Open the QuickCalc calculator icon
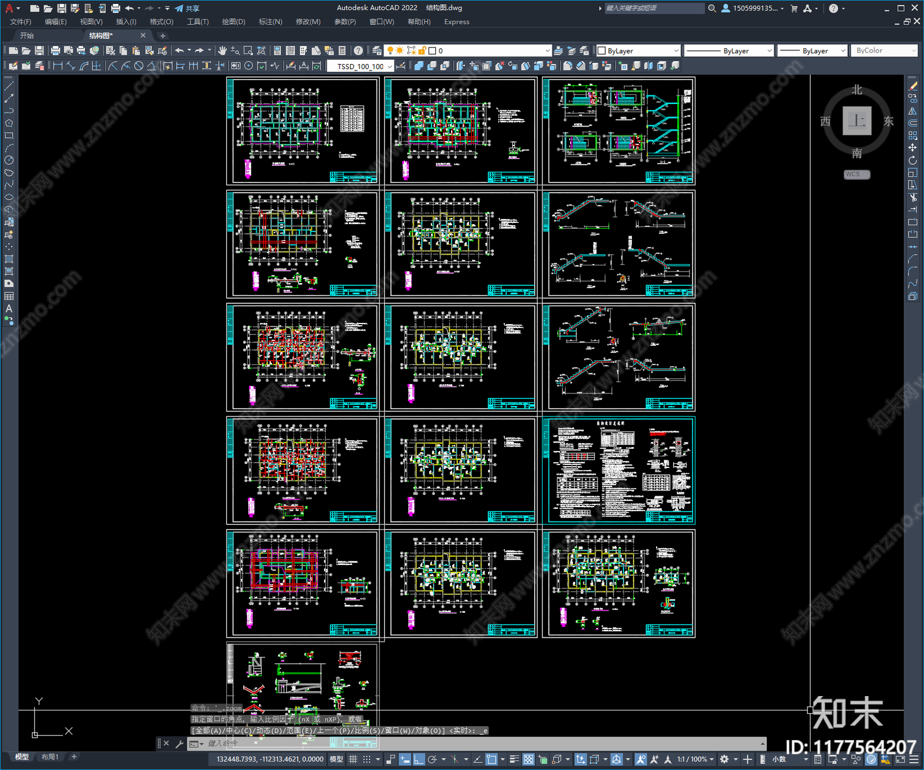 tap(342, 51)
